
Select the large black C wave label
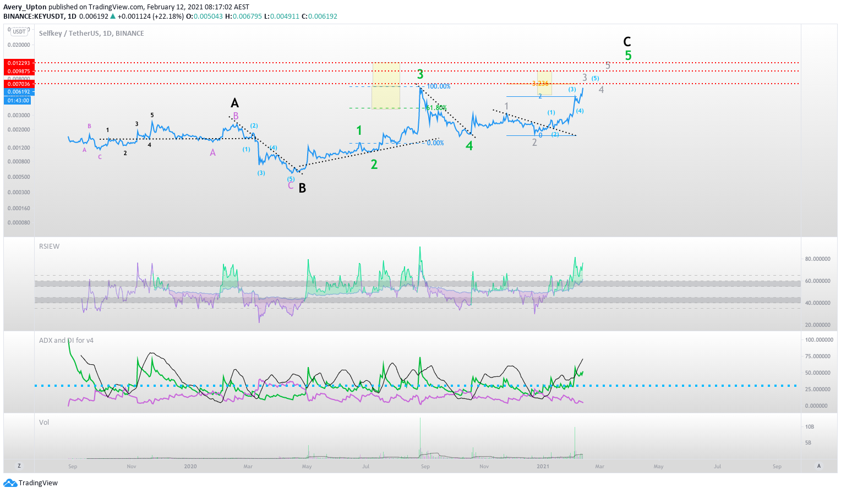pyautogui.click(x=627, y=42)
